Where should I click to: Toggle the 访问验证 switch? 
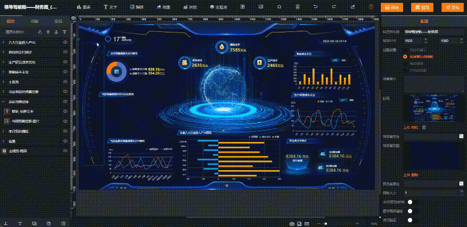pos(411,220)
